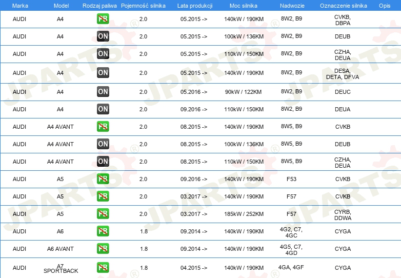Screen dimensions: 401x278
Task: Click ON diesel icon in A4 DEUB row
Action: pyautogui.click(x=103, y=36)
